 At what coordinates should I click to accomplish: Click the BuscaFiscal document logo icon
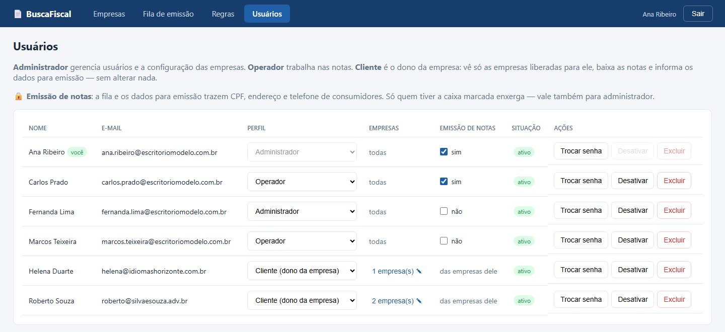click(x=18, y=14)
